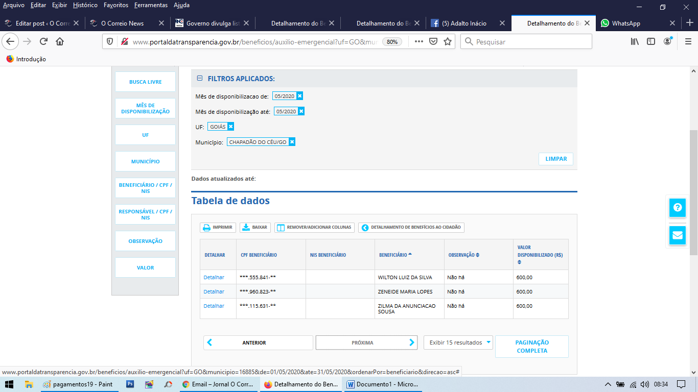This screenshot has height=392, width=698.
Task: Open the notification center icon in taskbar
Action: click(x=681, y=384)
